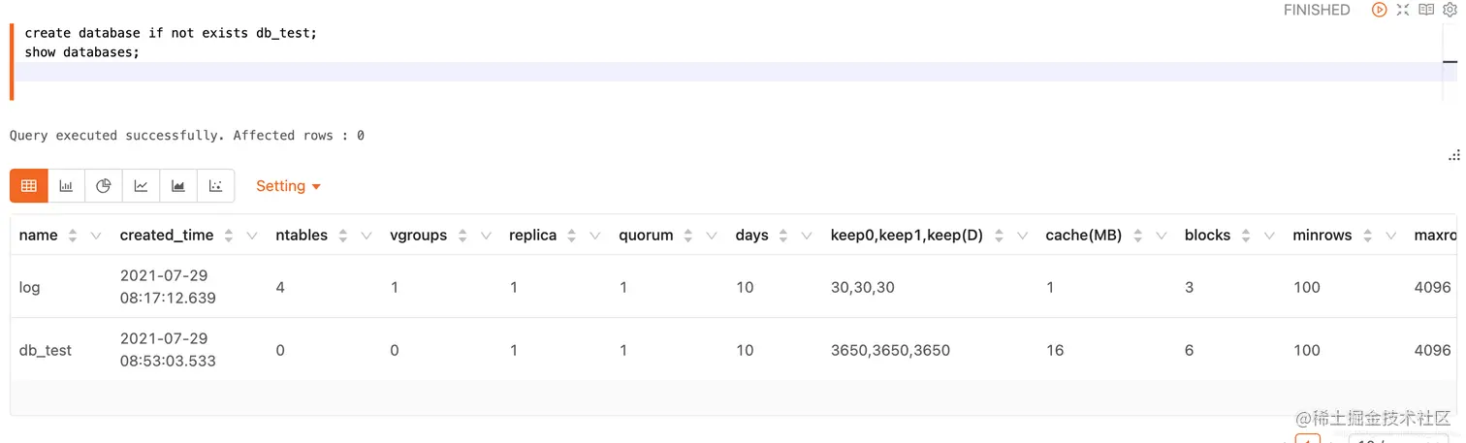
Task: Switch to bar chart view
Action: [66, 186]
